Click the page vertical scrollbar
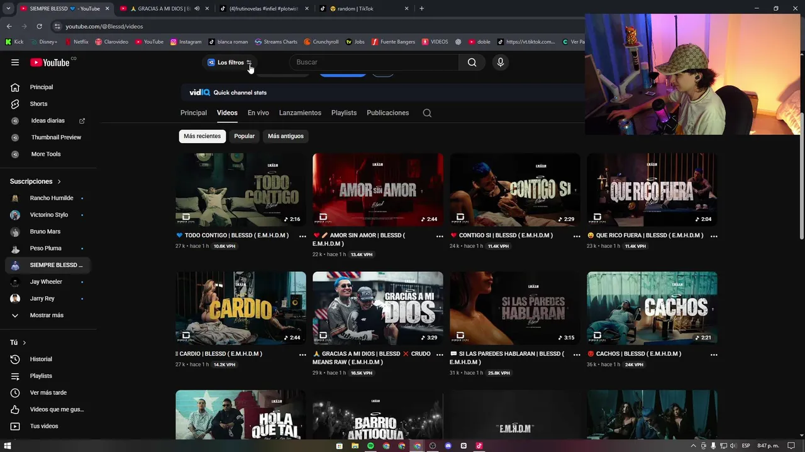The width and height of the screenshot is (805, 452). pos(801,176)
